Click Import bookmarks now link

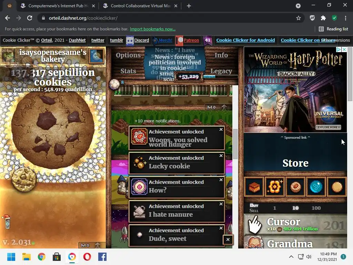153,29
